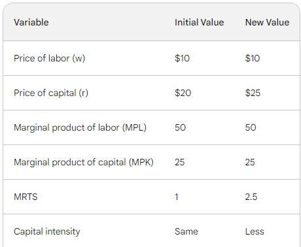This screenshot has width=301, height=247.
Task: Select the new MRTS value 2.5
Action: click(251, 197)
